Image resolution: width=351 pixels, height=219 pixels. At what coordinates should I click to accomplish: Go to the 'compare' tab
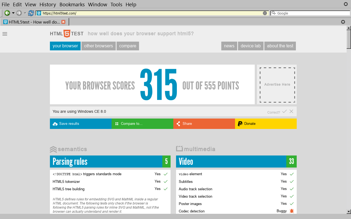point(128,46)
